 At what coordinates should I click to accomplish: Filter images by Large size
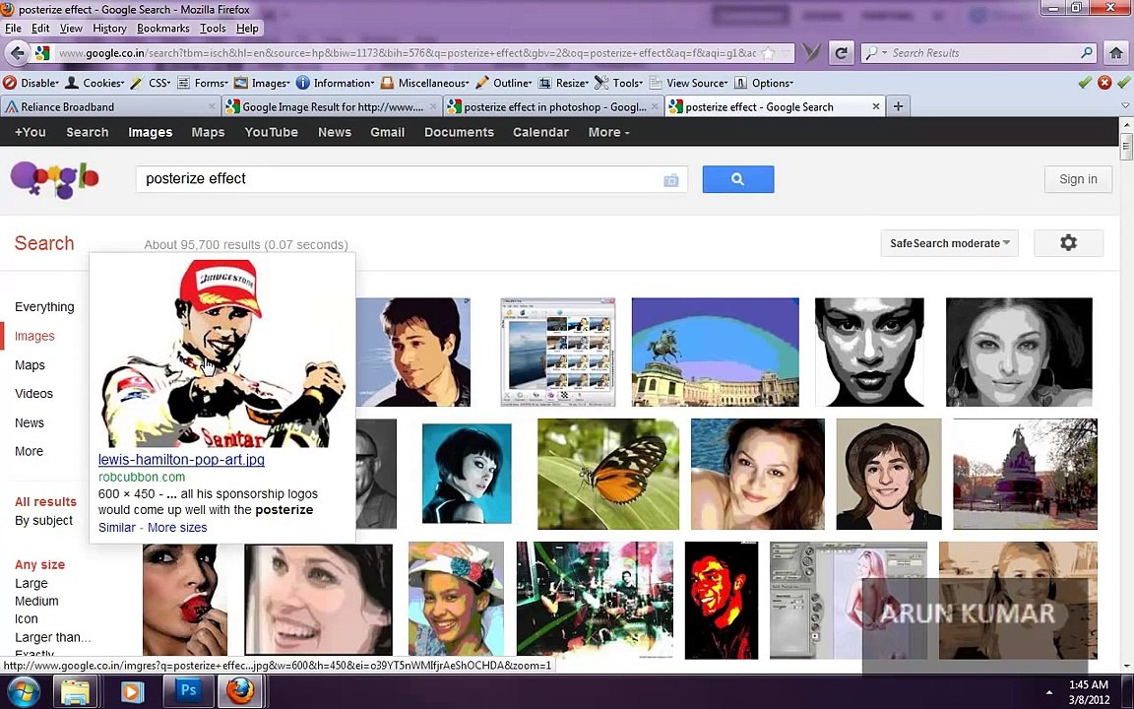pyautogui.click(x=31, y=583)
